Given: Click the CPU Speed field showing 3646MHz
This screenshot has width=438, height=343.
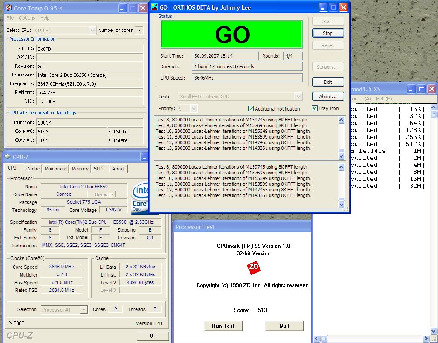Looking at the screenshot, I should (x=247, y=78).
